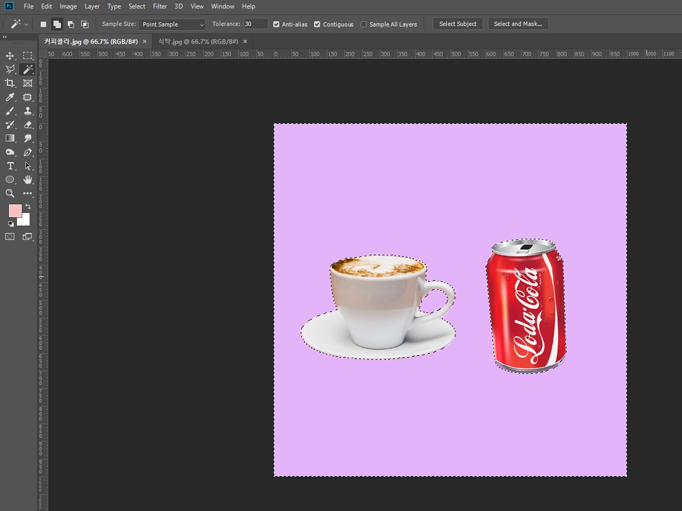Screen dimensions: 682x511
Task: Select the Crop tool
Action: pyautogui.click(x=10, y=83)
